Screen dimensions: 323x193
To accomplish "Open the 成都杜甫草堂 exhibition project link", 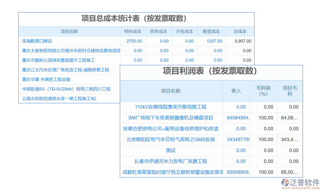I will coord(172,172).
